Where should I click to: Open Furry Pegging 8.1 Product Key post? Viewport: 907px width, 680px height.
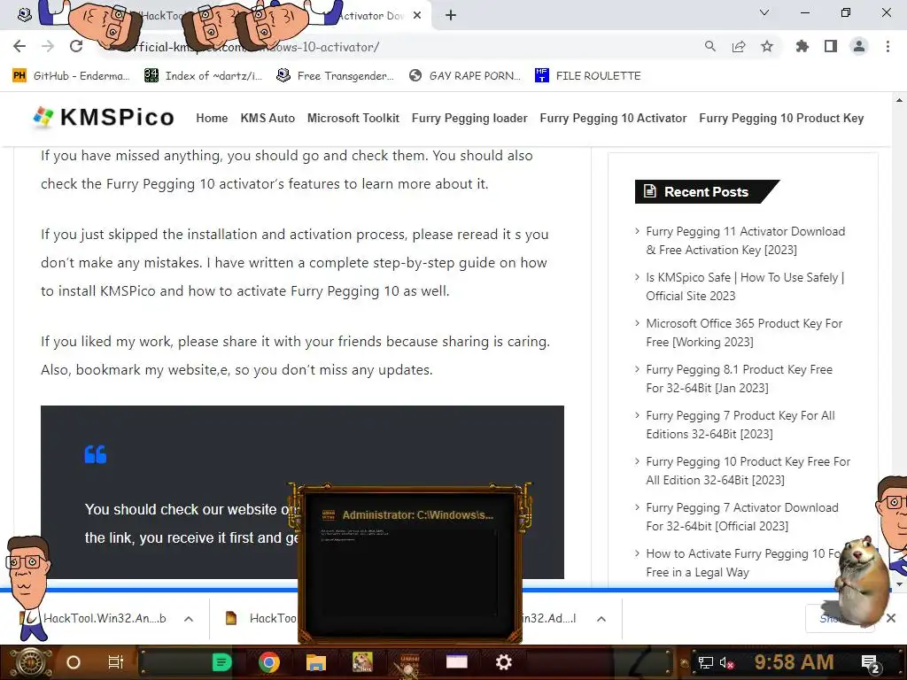pos(740,379)
